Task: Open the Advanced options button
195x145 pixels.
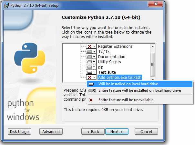Action: (x=51, y=131)
